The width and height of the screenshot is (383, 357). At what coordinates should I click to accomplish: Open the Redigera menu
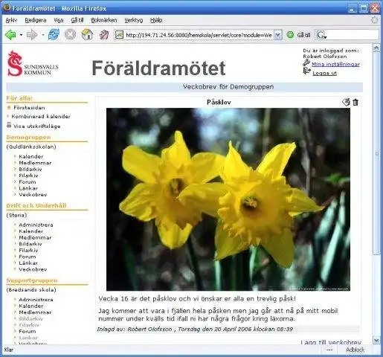(36, 20)
